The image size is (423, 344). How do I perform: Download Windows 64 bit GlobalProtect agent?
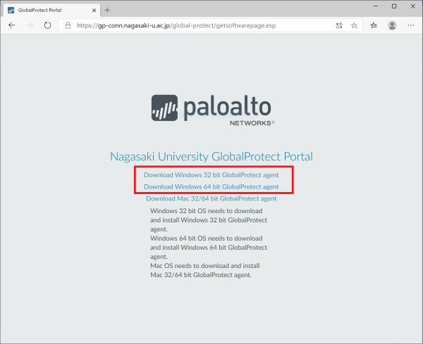click(211, 186)
